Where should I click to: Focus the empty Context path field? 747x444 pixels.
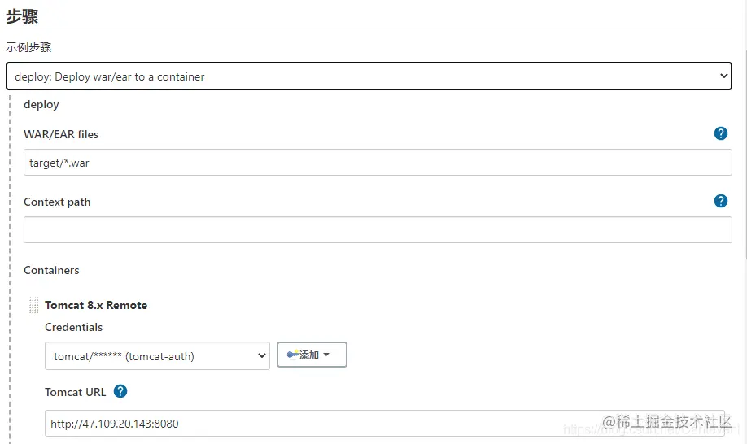pyautogui.click(x=378, y=230)
